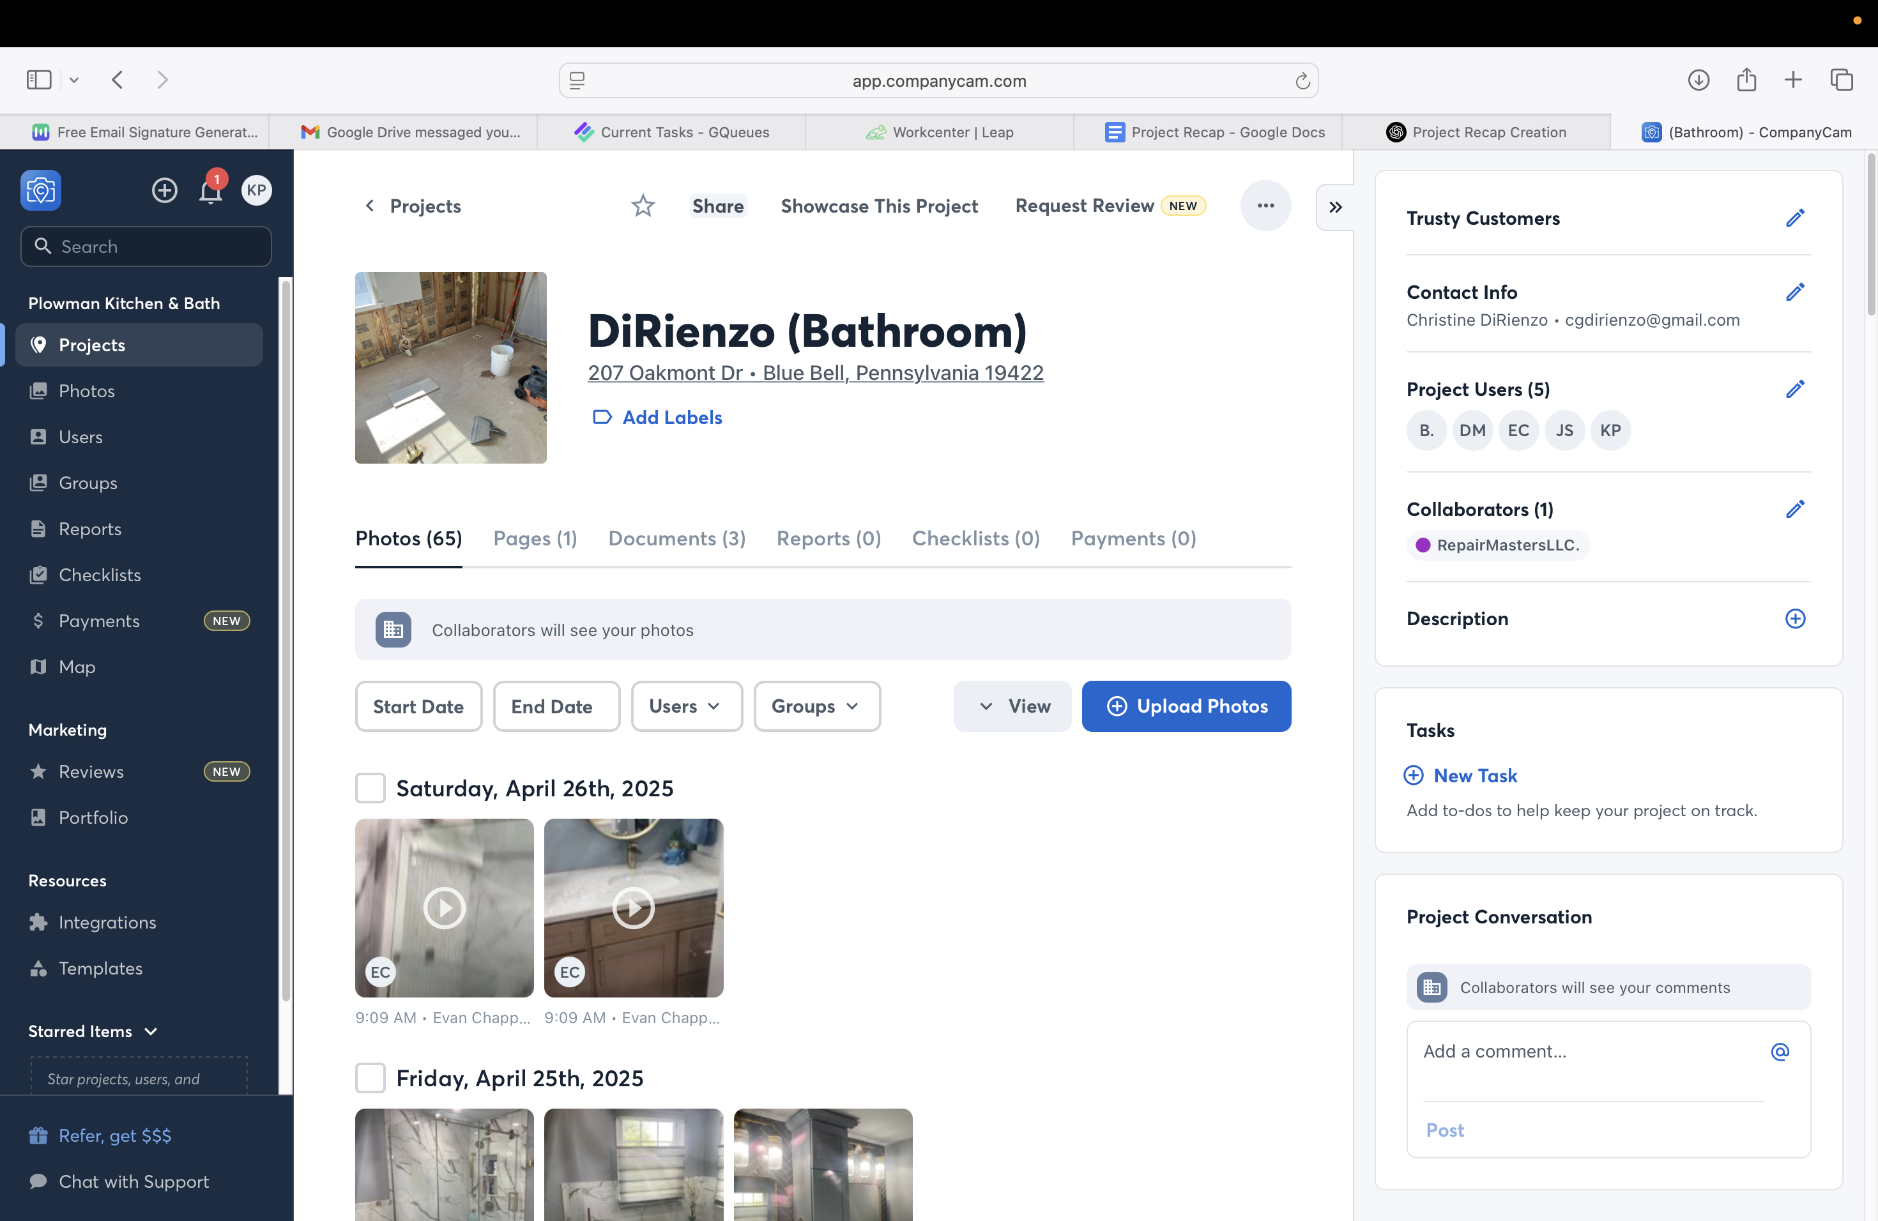Open Safari downloads icon
Viewport: 1878px width, 1221px height.
(1699, 80)
